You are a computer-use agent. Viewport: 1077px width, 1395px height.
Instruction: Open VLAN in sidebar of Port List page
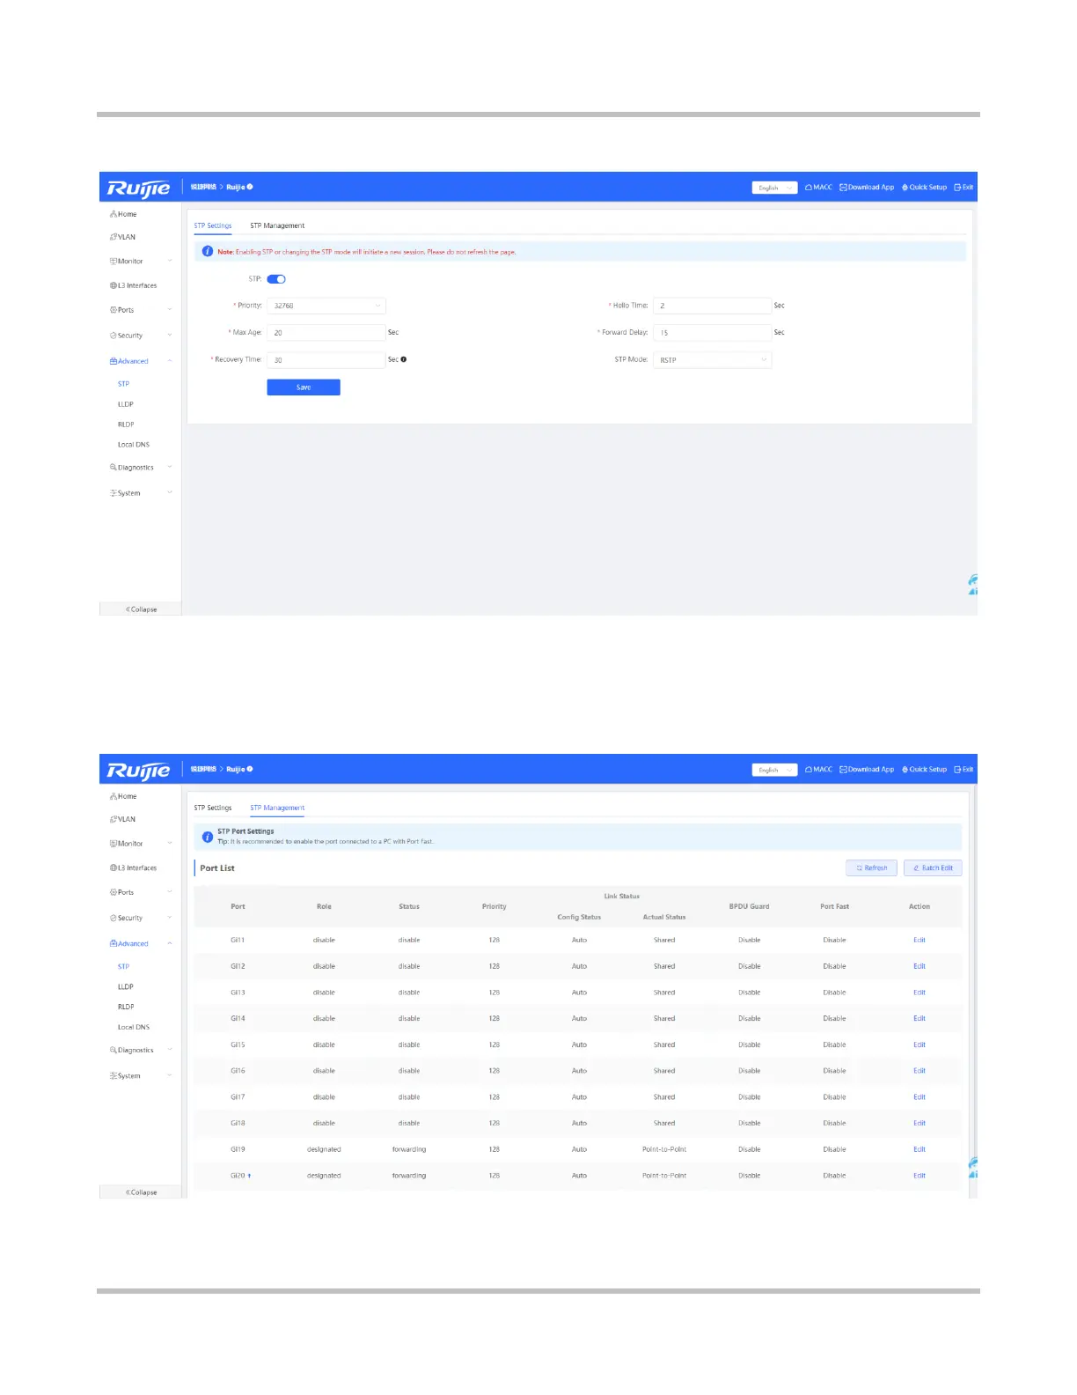click(x=123, y=819)
